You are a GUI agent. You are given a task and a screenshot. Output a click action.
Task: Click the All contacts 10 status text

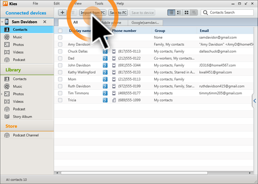[x=16, y=180]
